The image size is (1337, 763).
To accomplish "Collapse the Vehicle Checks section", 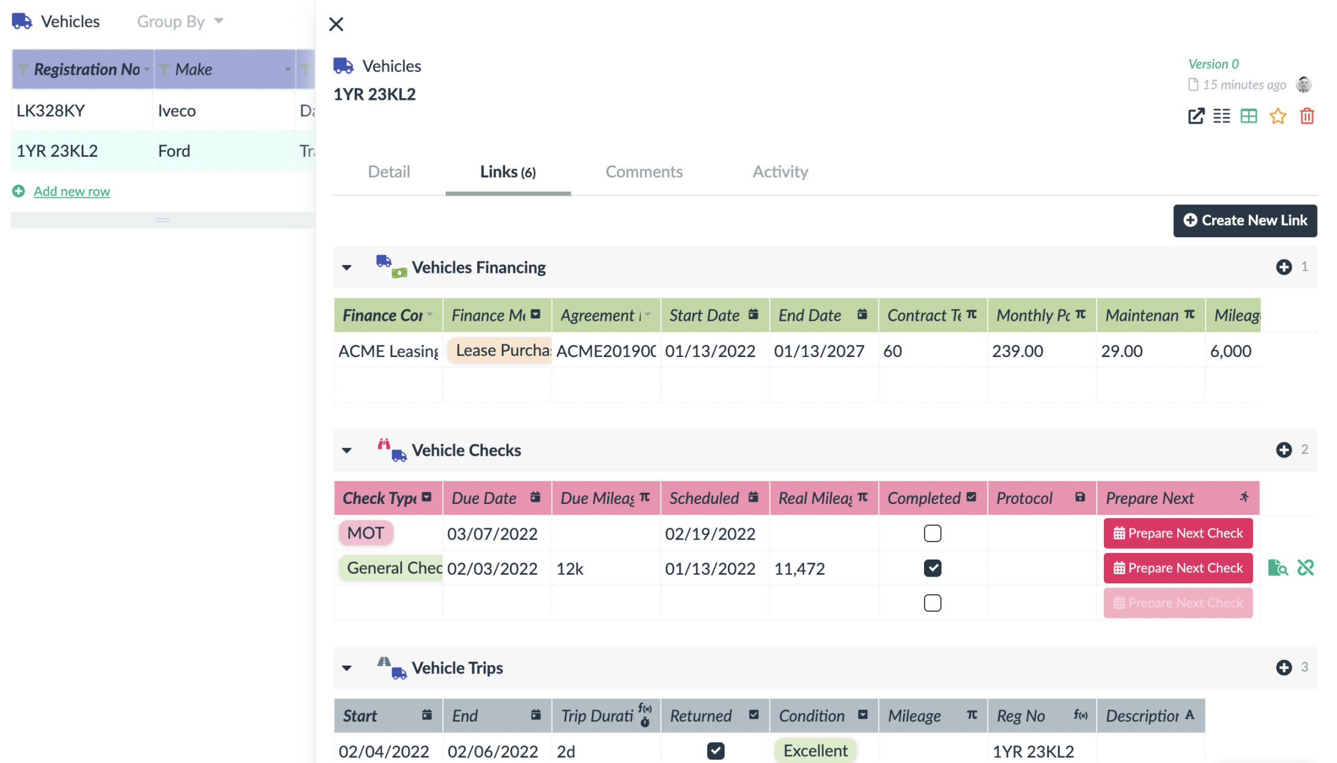I will [347, 450].
